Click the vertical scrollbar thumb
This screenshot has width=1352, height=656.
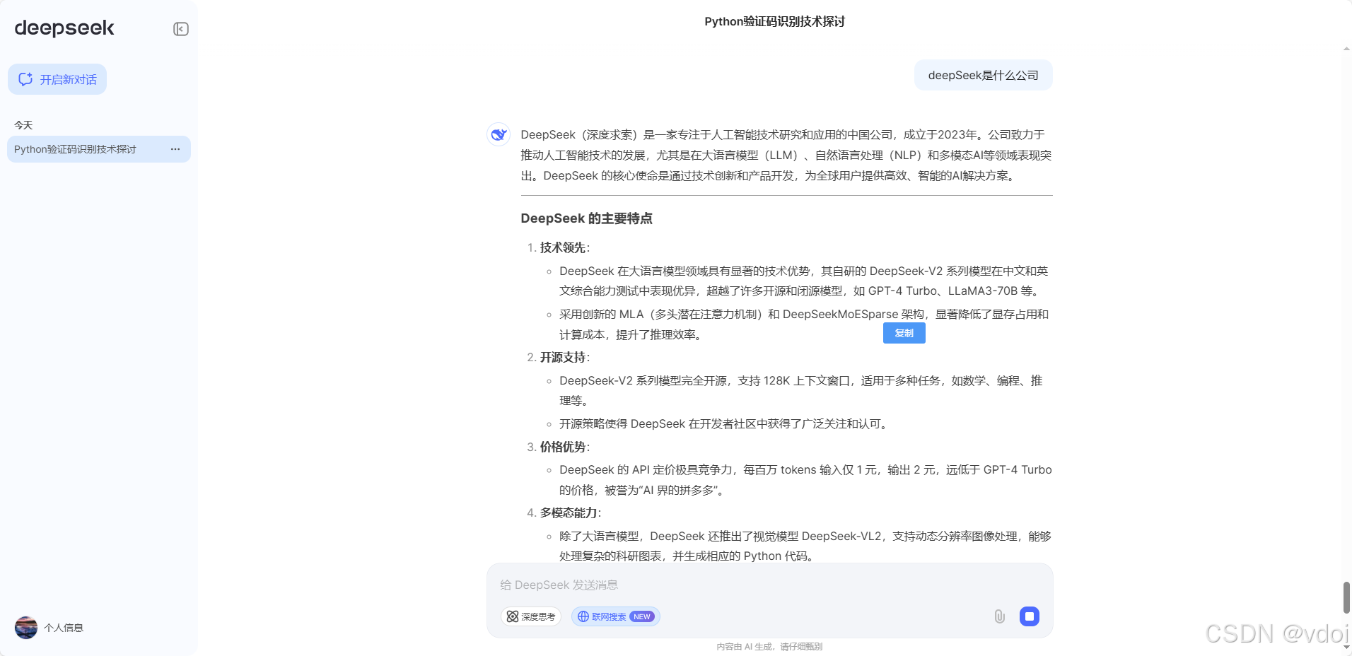point(1346,597)
